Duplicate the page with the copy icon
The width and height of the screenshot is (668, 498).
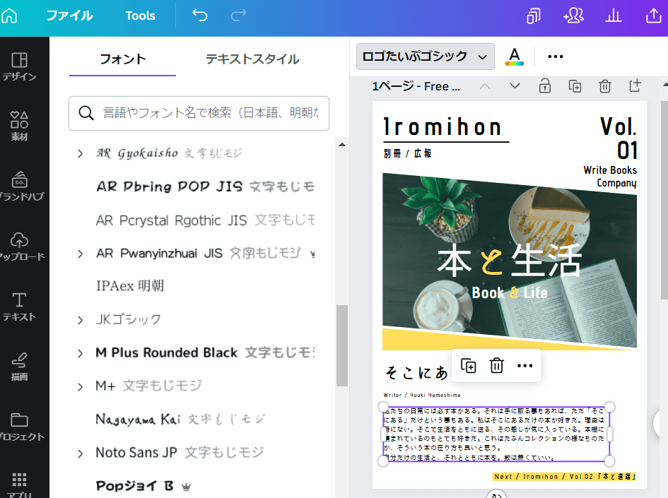pyautogui.click(x=575, y=86)
